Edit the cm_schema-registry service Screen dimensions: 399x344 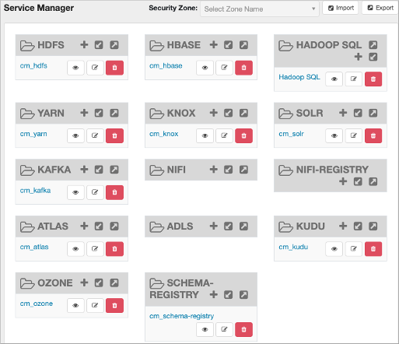(224, 329)
